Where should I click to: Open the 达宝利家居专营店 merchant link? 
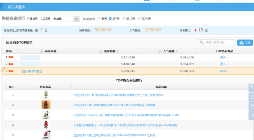tap(31, 71)
